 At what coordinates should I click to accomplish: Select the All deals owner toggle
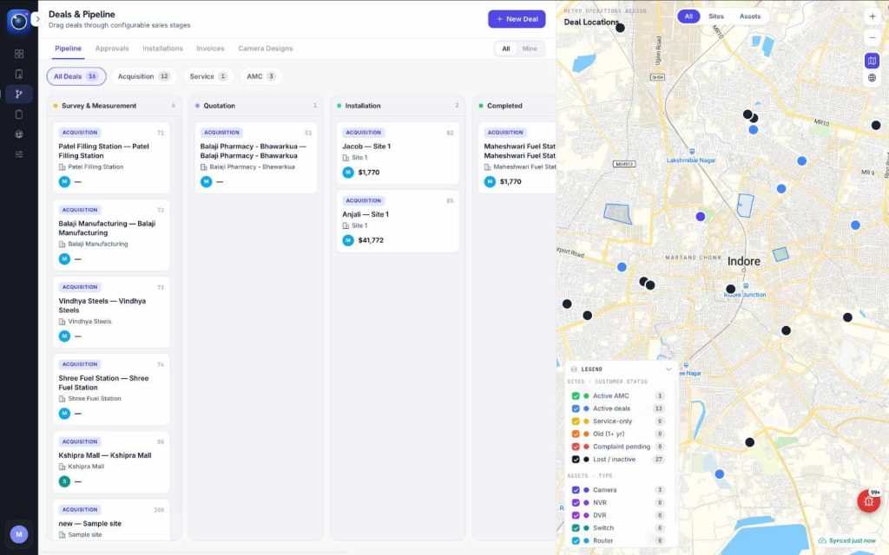point(506,49)
